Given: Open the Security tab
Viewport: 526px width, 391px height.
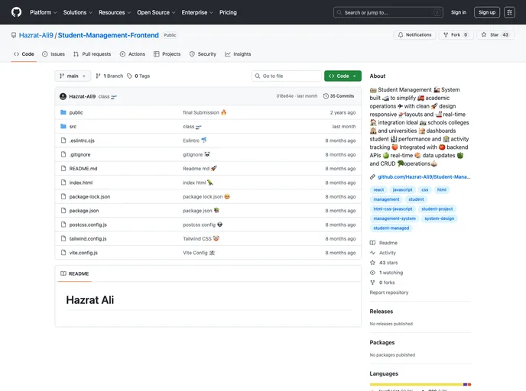Looking at the screenshot, I should coord(203,54).
